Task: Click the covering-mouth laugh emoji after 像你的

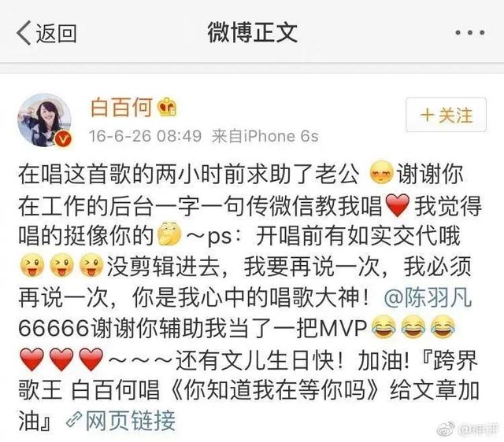Action: coord(169,234)
